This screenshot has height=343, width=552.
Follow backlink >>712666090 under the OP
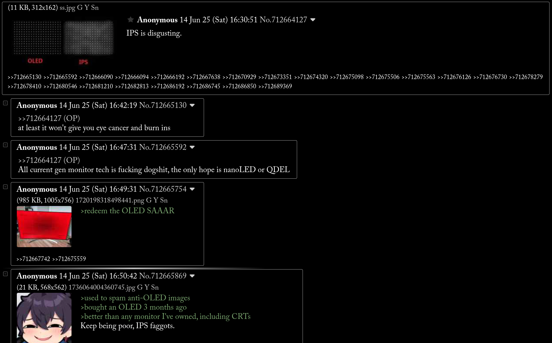96,77
